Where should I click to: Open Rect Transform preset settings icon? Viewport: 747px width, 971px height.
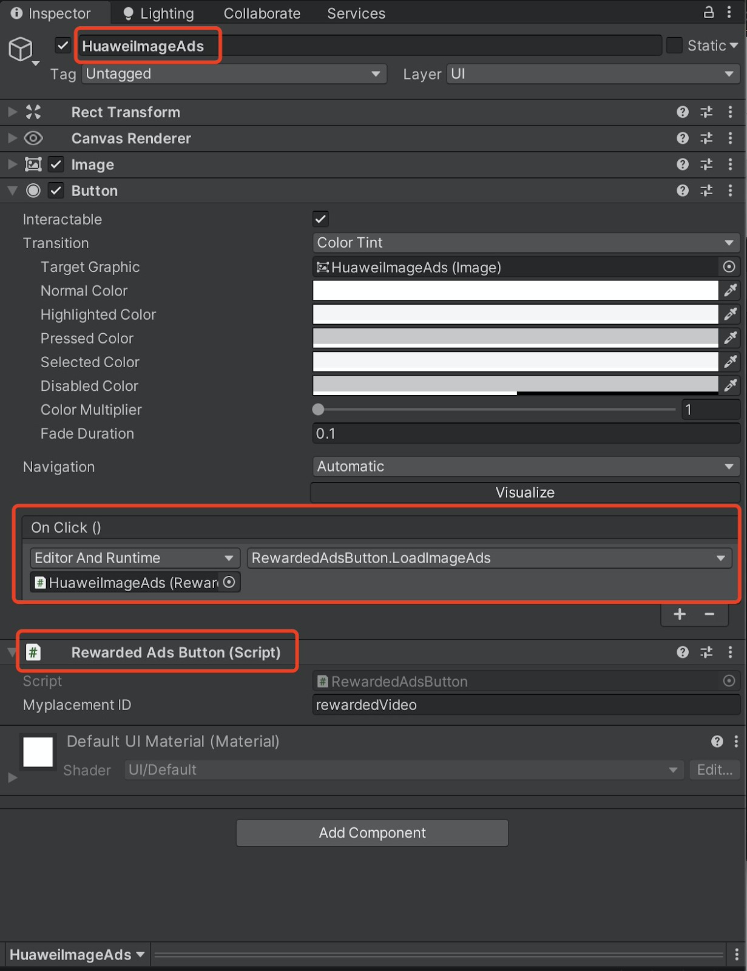(x=706, y=112)
